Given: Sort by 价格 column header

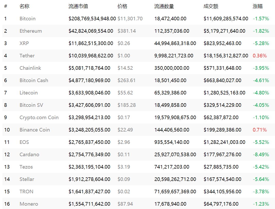Looking at the screenshot, I should point(122,6).
